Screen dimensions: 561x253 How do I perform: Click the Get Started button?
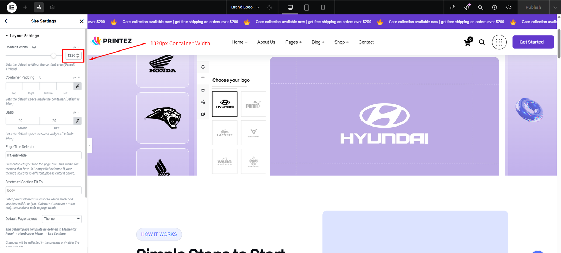533,42
